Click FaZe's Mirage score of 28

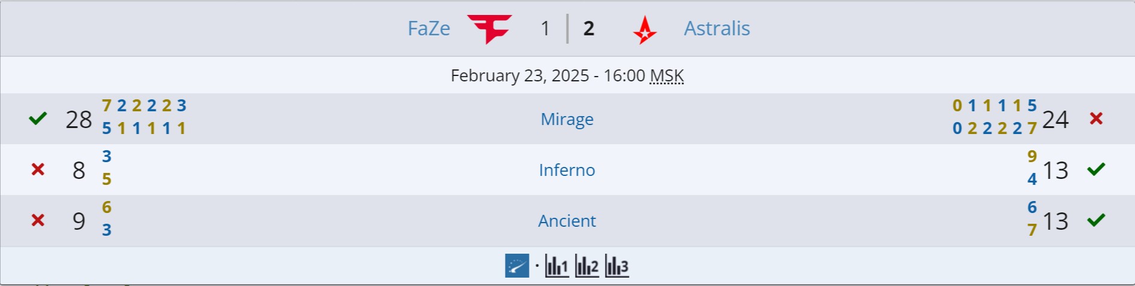[x=78, y=120]
